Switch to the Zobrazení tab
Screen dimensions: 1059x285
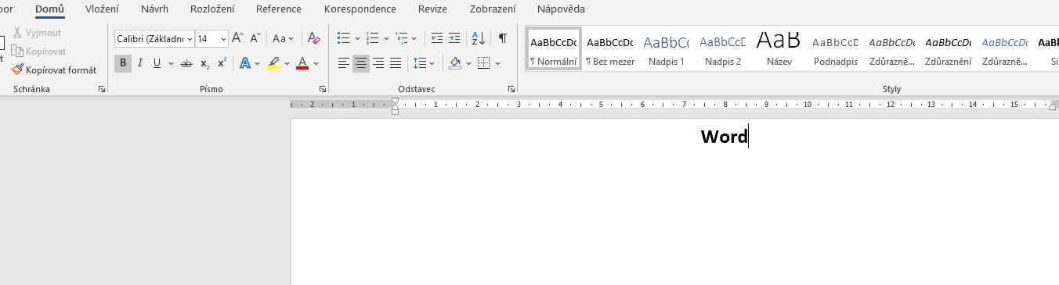493,9
